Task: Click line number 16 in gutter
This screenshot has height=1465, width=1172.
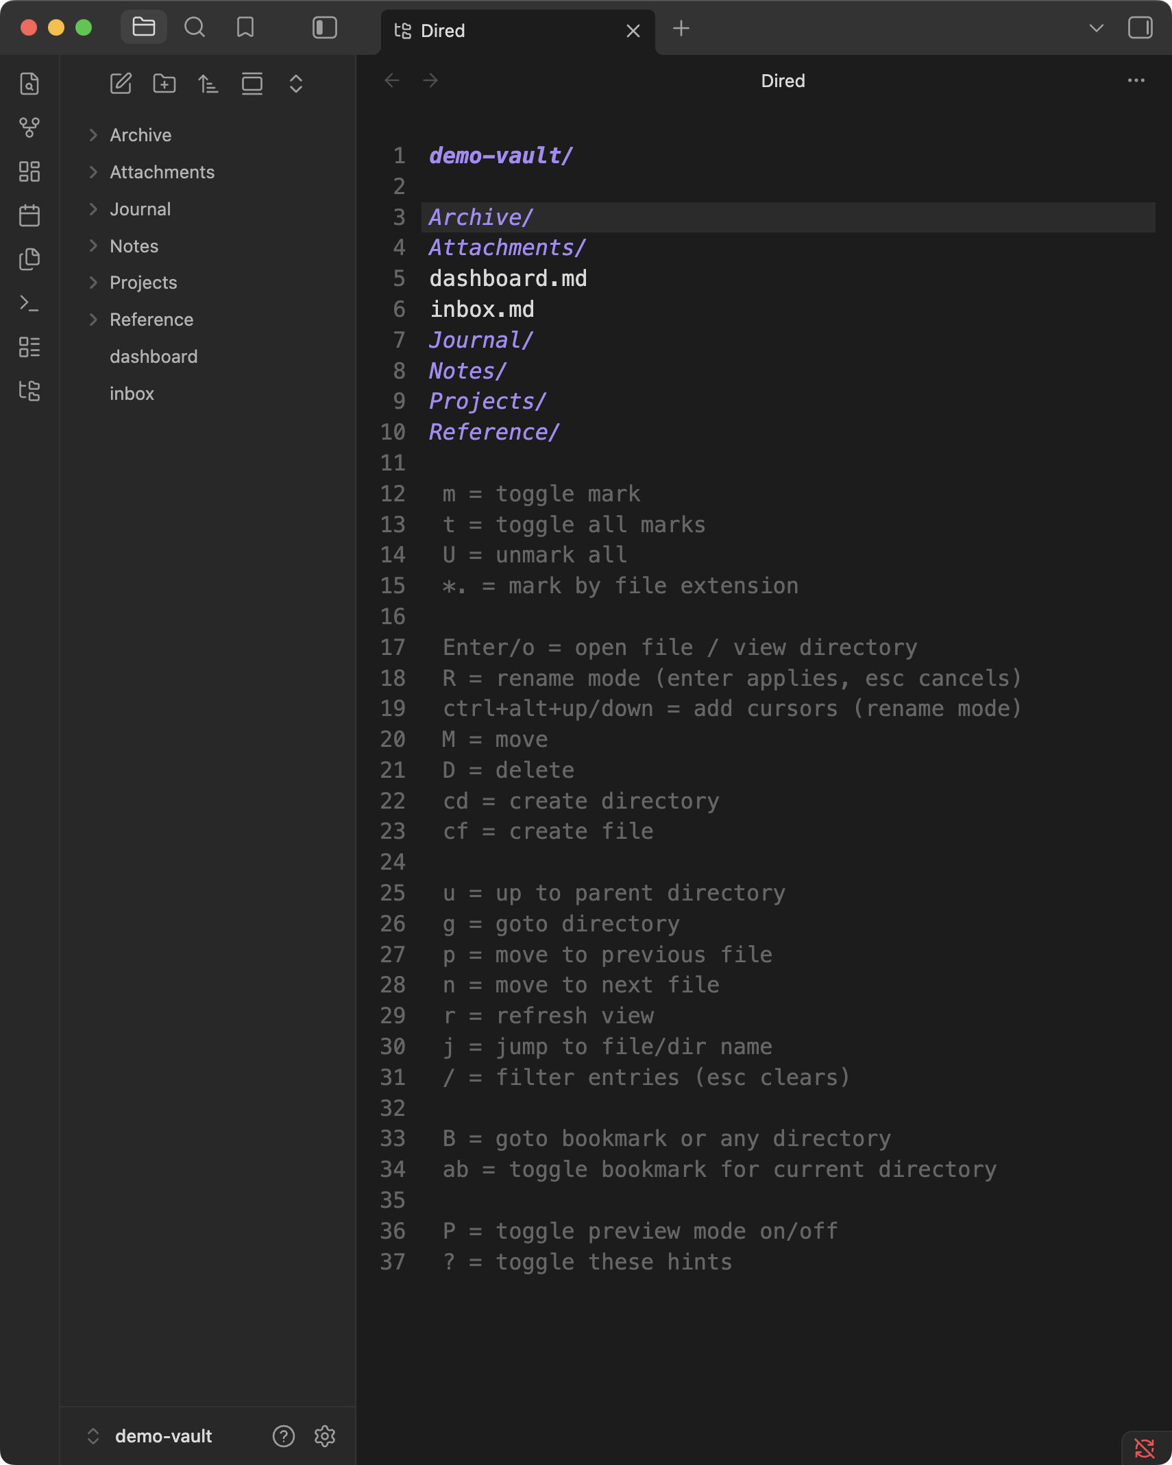Action: point(393,617)
